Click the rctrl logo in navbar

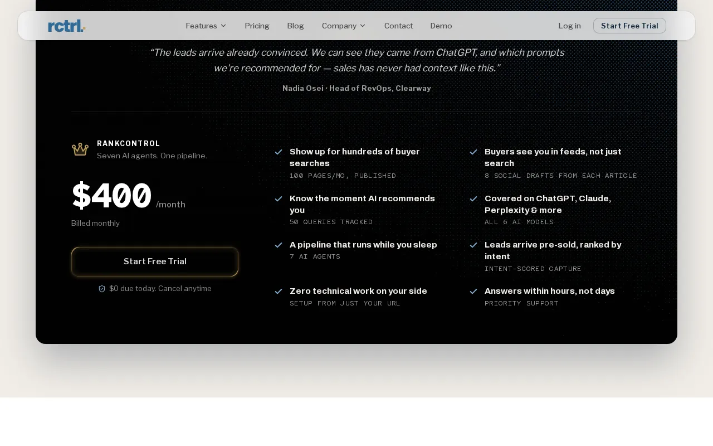pos(67,26)
